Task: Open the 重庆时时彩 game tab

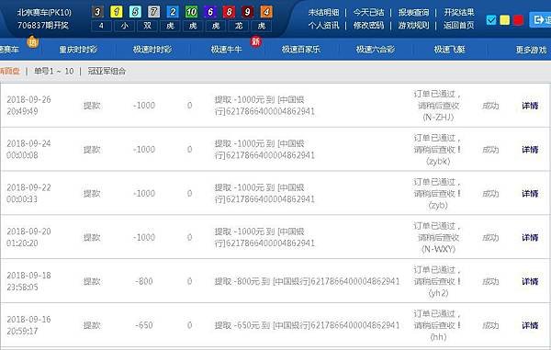Action: click(78, 50)
